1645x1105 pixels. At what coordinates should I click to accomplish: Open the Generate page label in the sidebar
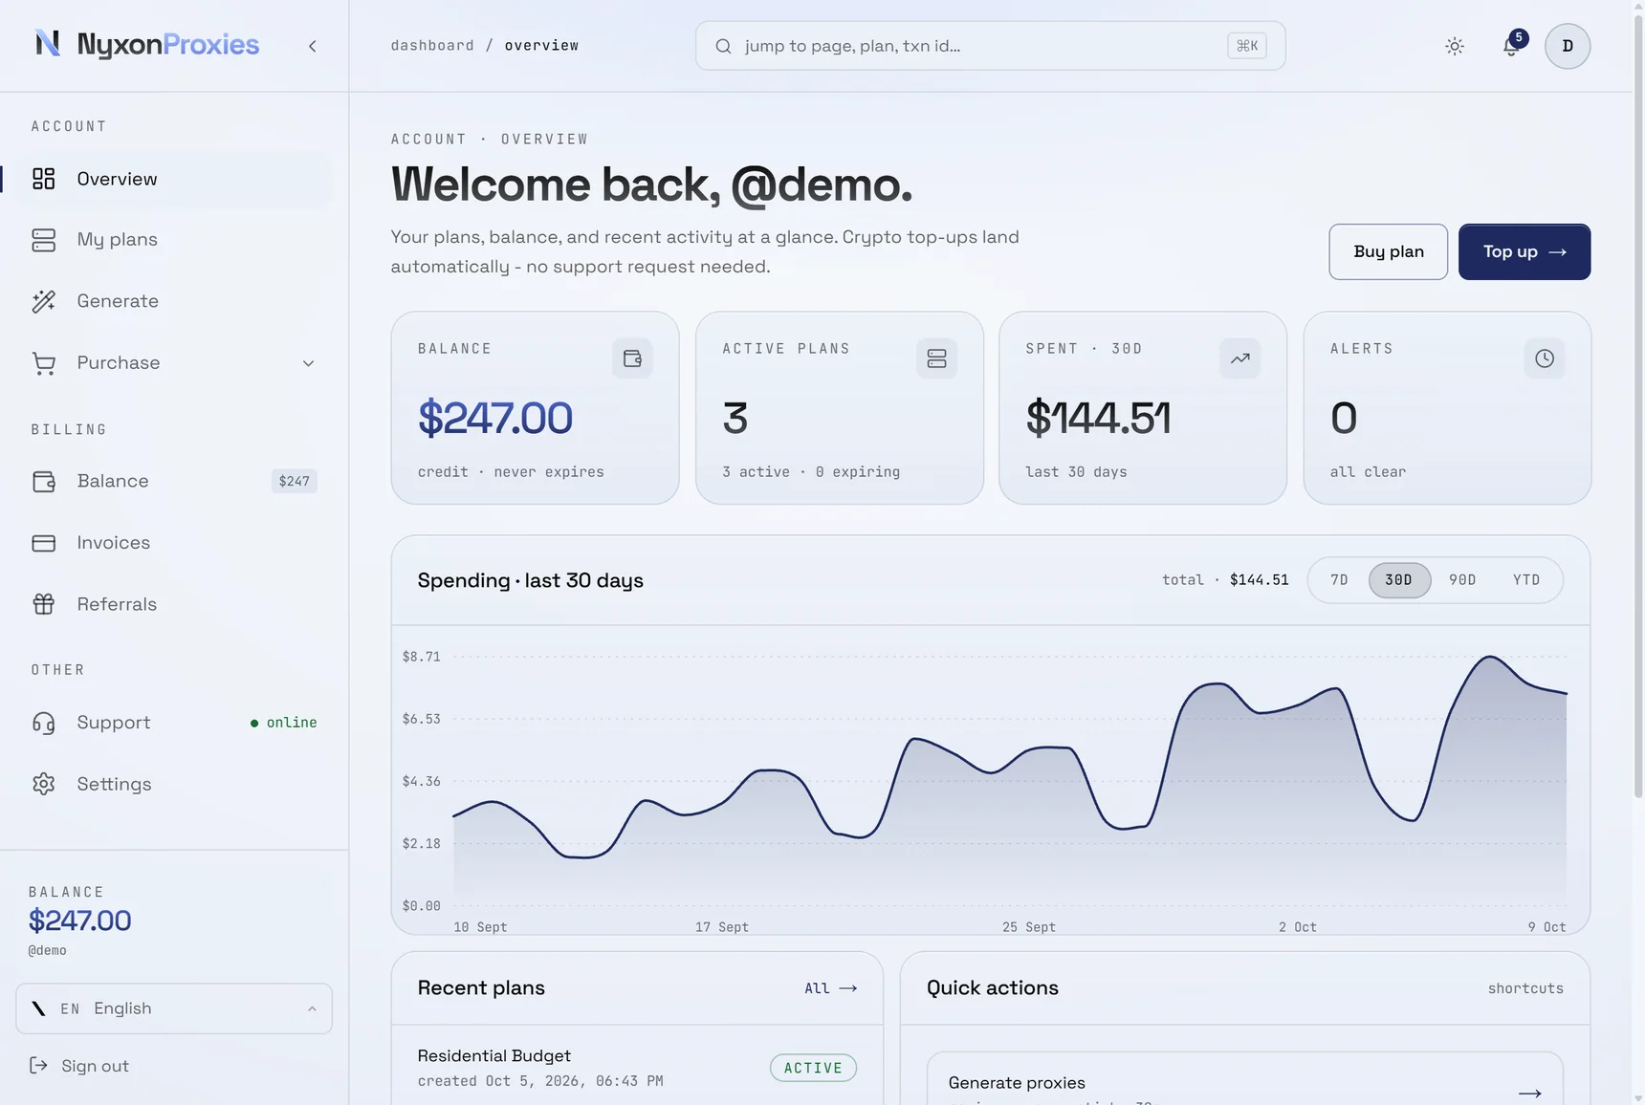click(x=118, y=301)
